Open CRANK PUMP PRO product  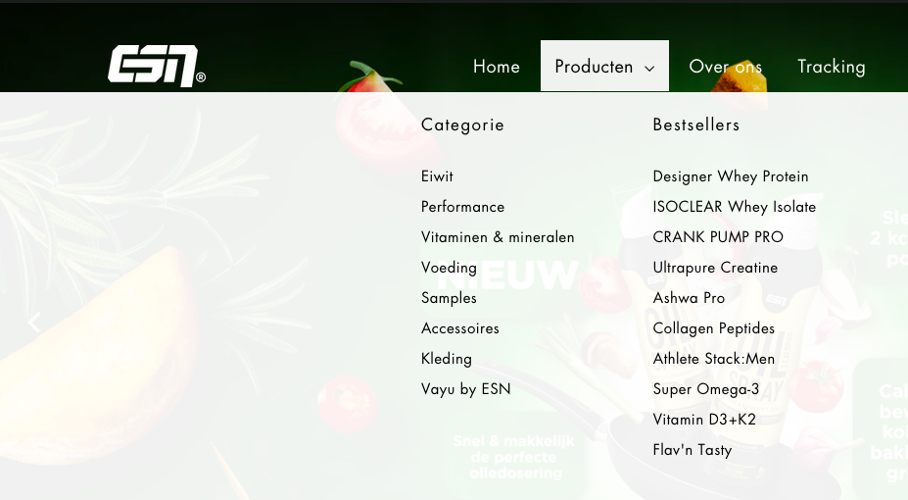tap(718, 237)
